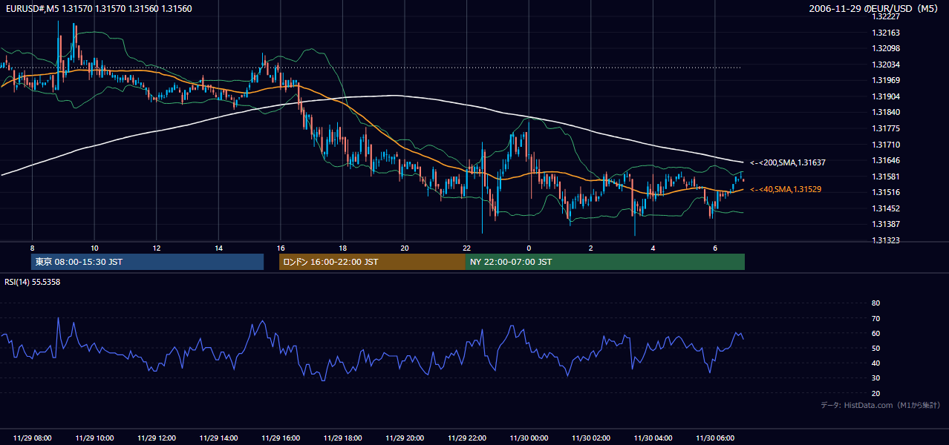This screenshot has height=445, width=949.
Task: Click hour mark 14 under price chart
Action: click(x=218, y=248)
